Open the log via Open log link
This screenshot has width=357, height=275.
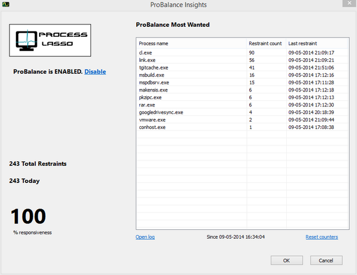coord(145,237)
